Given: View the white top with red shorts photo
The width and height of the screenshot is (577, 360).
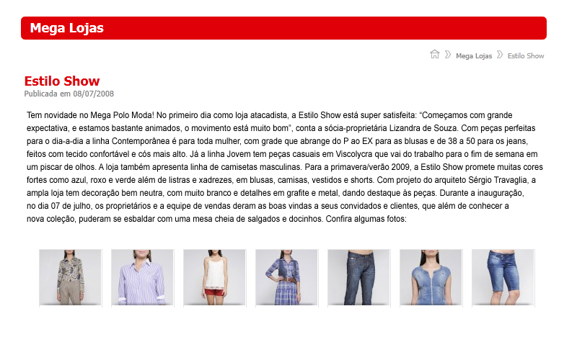Looking at the screenshot, I should pyautogui.click(x=214, y=277).
